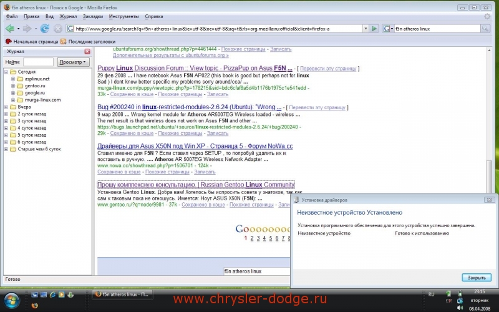
Task: Open the Google search engine selector icon
Action: pyautogui.click(x=387, y=29)
